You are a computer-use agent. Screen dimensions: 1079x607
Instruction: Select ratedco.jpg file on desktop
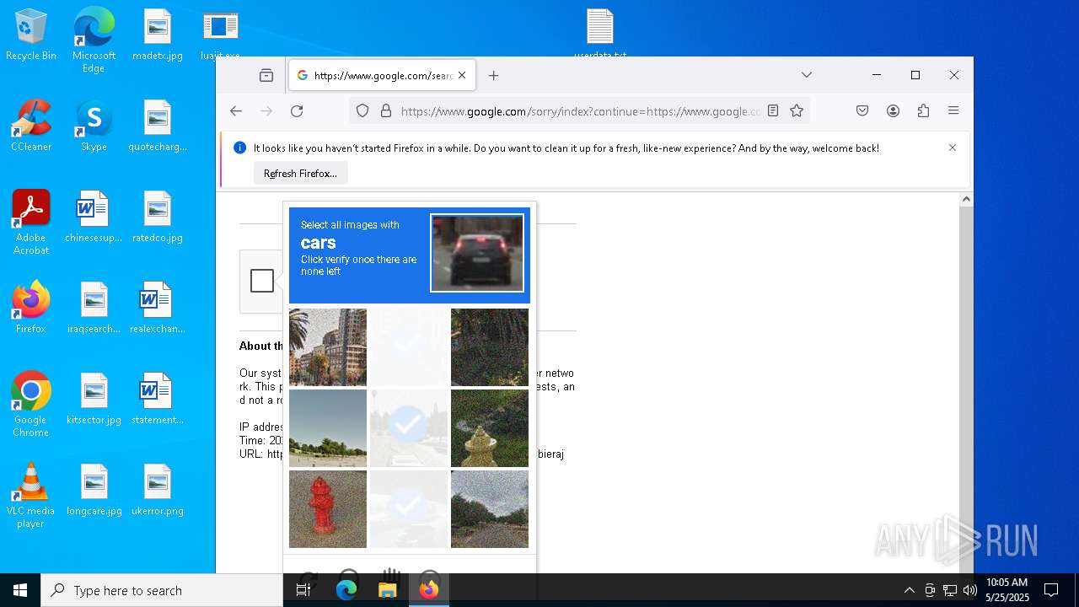(158, 218)
